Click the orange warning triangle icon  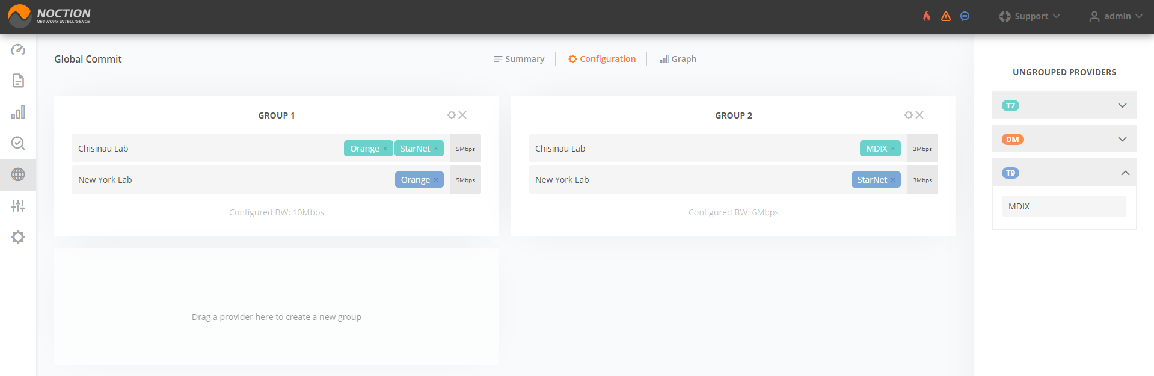(946, 16)
